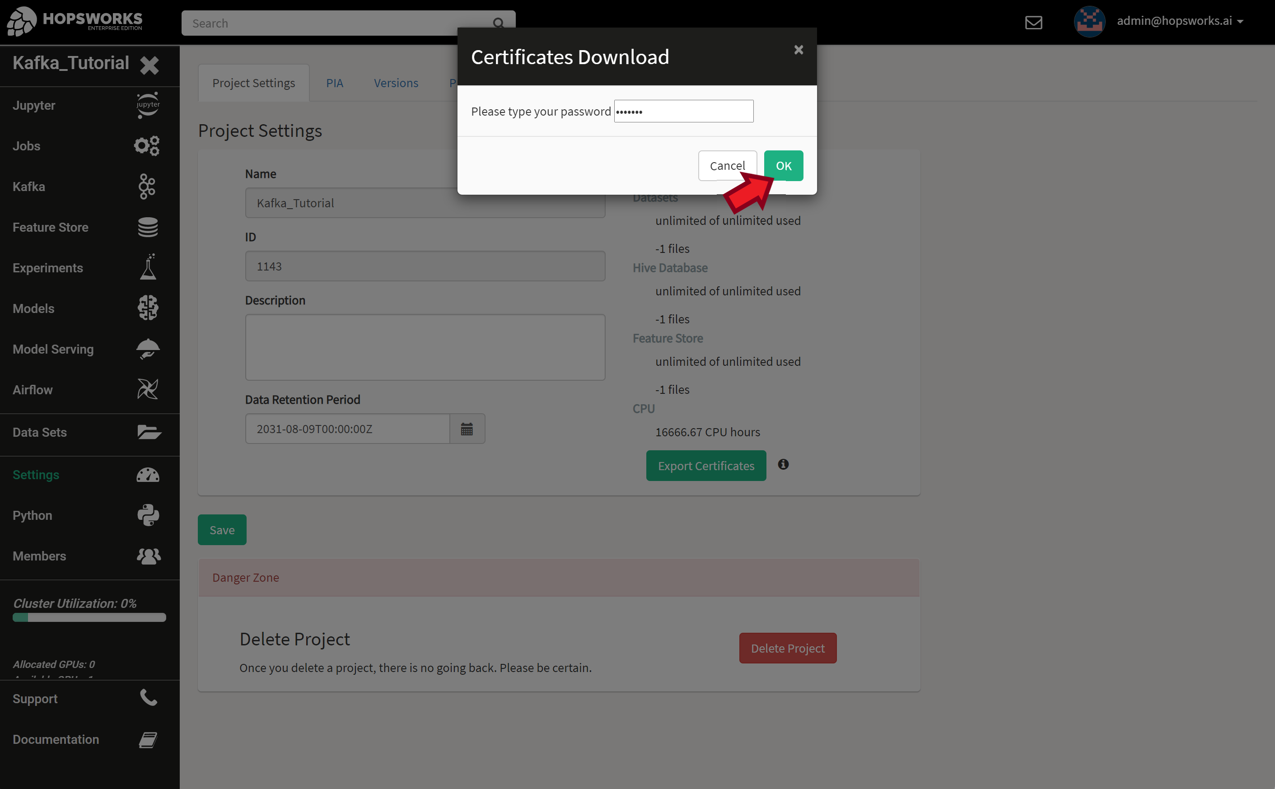Image resolution: width=1275 pixels, height=789 pixels.
Task: Expand the admin@hopsworks.ai account menu
Action: click(x=1181, y=21)
